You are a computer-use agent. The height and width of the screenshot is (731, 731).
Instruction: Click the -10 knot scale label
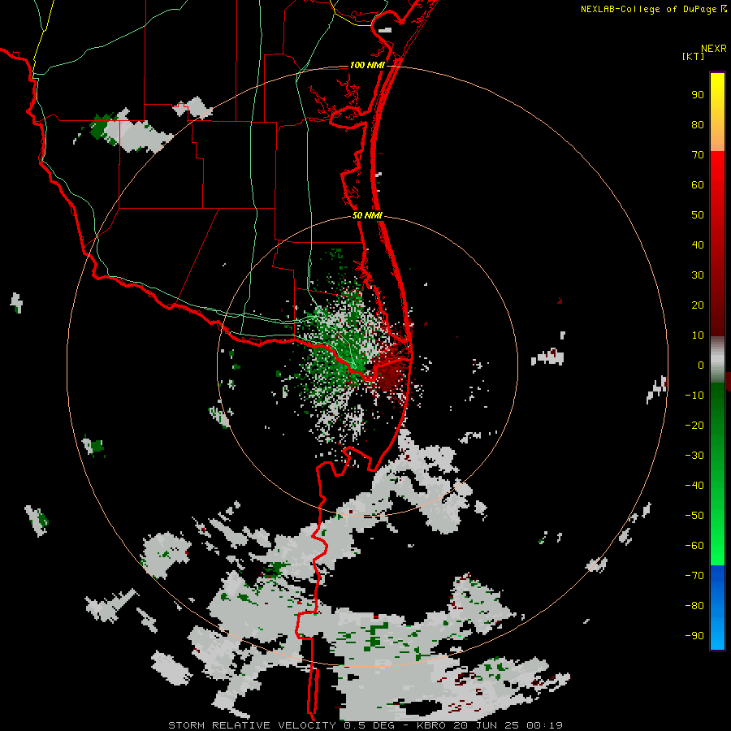(694, 396)
